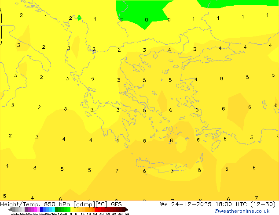Viewport: 279px width, 215px height.
Task: Click the '[gdmp]' unit label
Action: click(84, 204)
